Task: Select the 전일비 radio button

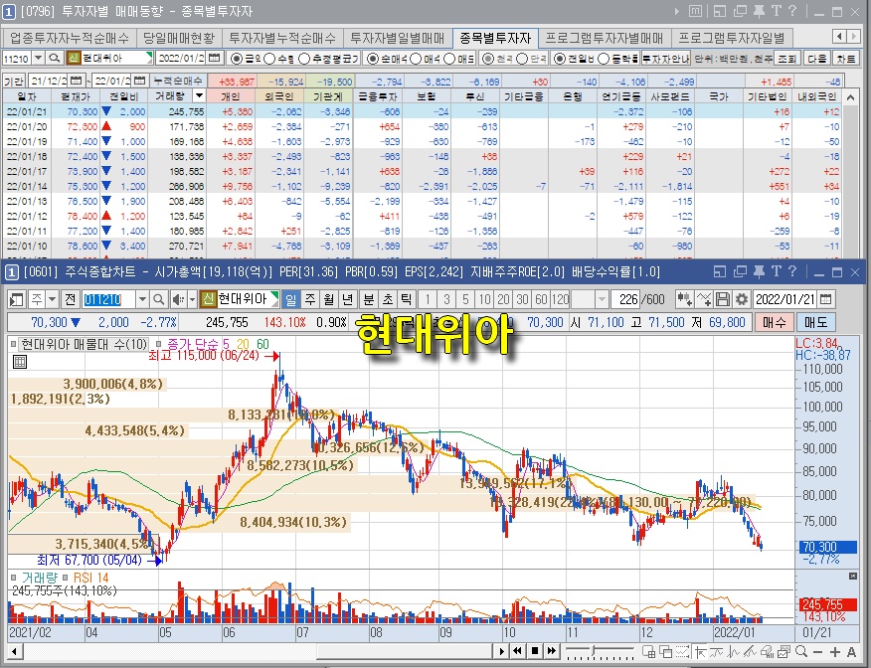Action: tap(560, 59)
